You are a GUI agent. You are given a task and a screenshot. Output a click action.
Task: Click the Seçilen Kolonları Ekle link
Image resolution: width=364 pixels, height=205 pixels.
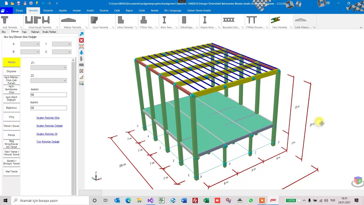pos(48,118)
